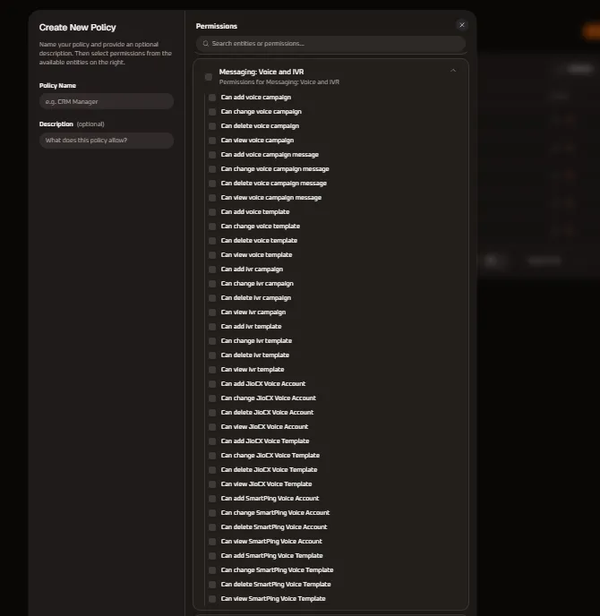
Task: Click the Description input field
Action: coord(107,141)
